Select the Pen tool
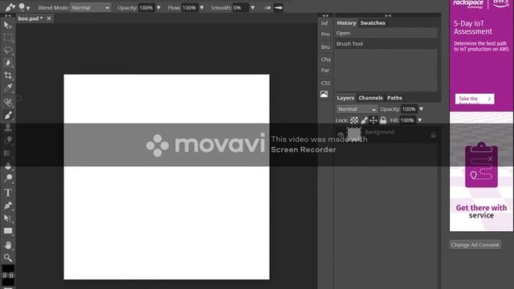The image size is (514, 289). pyautogui.click(x=8, y=206)
